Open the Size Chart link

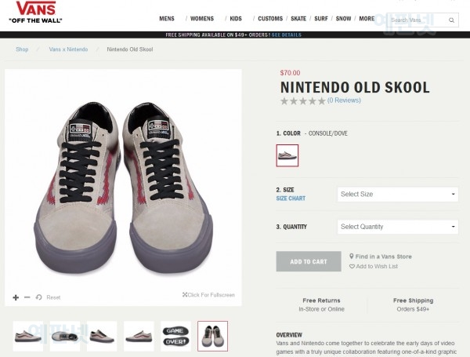291,199
